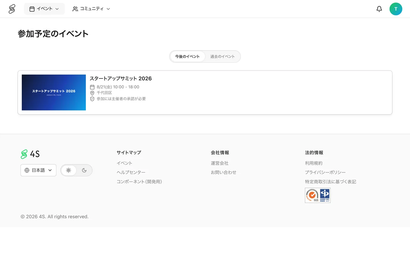
Task: Click the globe icon in language selector
Action: [x=27, y=170]
